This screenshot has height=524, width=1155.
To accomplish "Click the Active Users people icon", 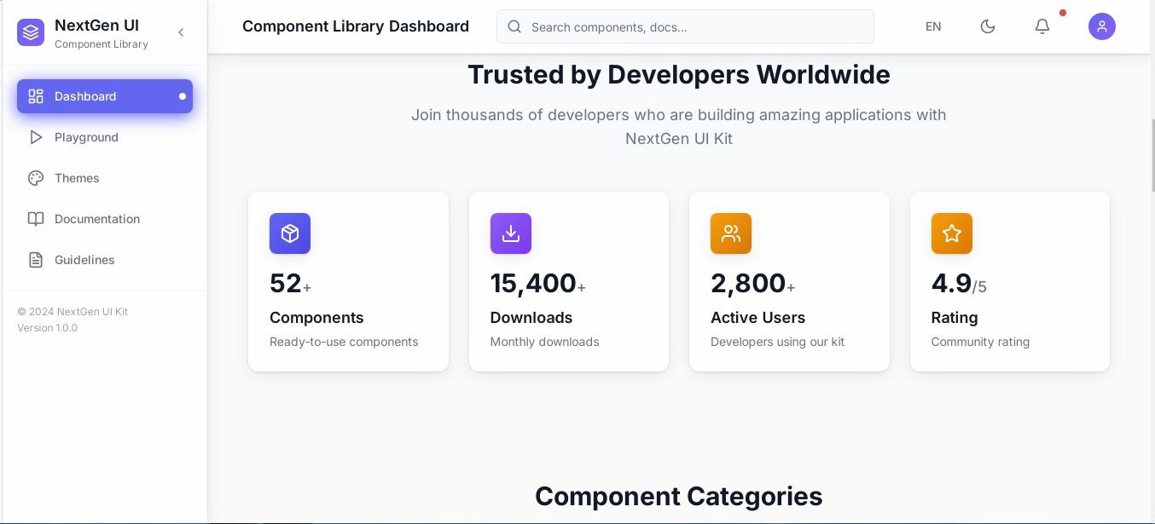I will point(731,233).
